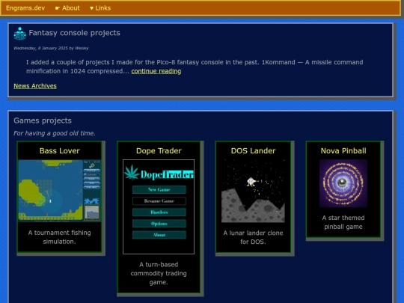Open the News Archives link
Screen dimensions: 404x303
point(35,86)
